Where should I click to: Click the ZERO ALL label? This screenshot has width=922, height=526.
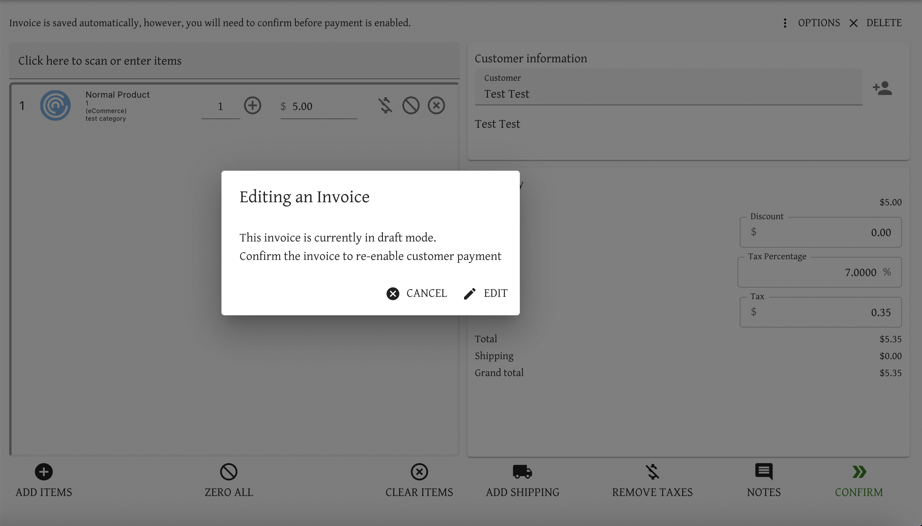pyautogui.click(x=229, y=493)
